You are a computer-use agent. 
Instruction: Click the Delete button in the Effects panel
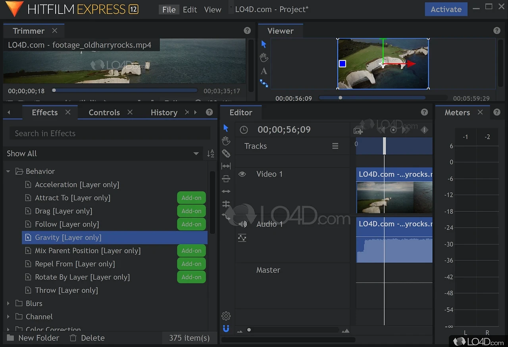click(87, 338)
